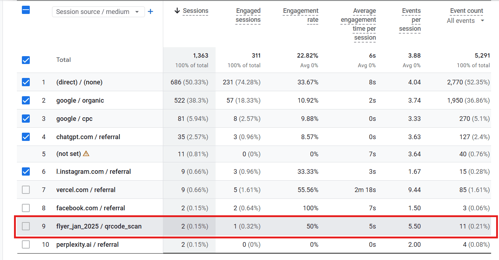
Task: Sort by Average engagement time per session
Action: pyautogui.click(x=358, y=24)
